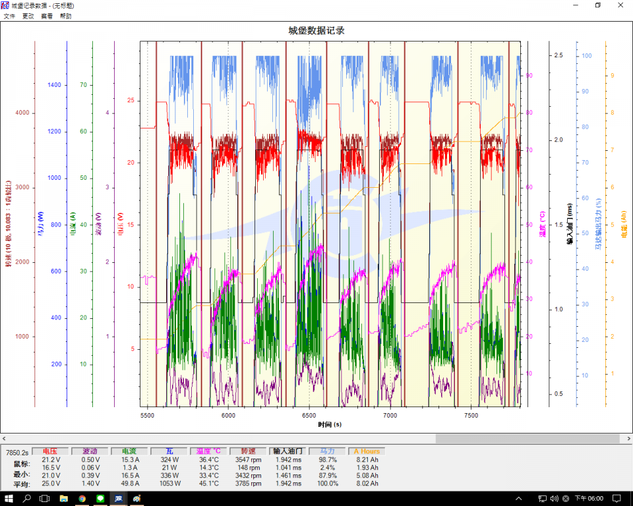
Task: Click the 鼠标: row label
Action: pos(22,464)
